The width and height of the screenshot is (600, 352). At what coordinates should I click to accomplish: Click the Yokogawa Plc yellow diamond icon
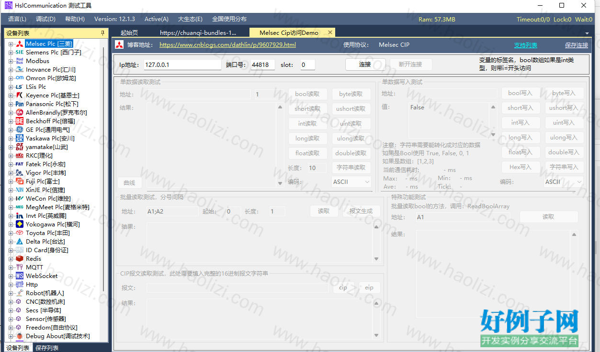pos(20,224)
